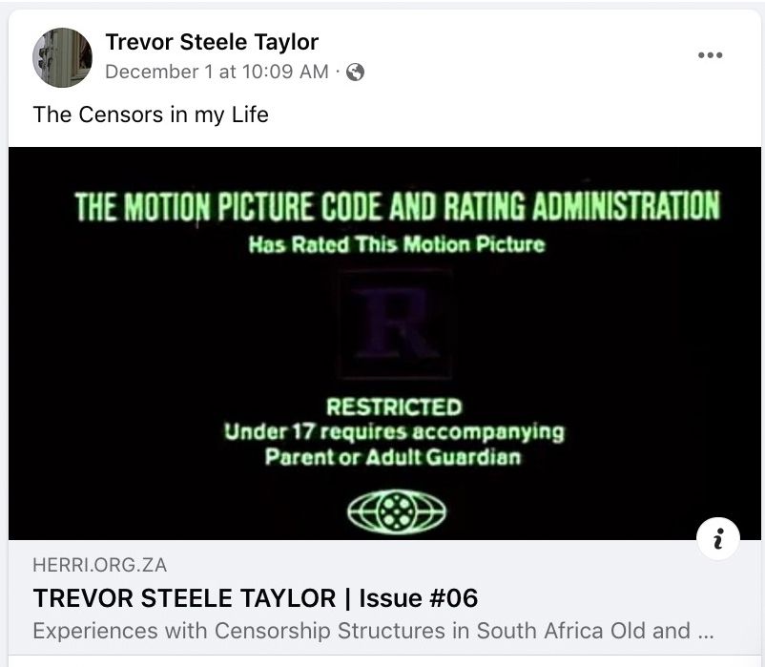Click the "Under 17 requires accompanying" line
765x667 pixels.
pos(394,432)
